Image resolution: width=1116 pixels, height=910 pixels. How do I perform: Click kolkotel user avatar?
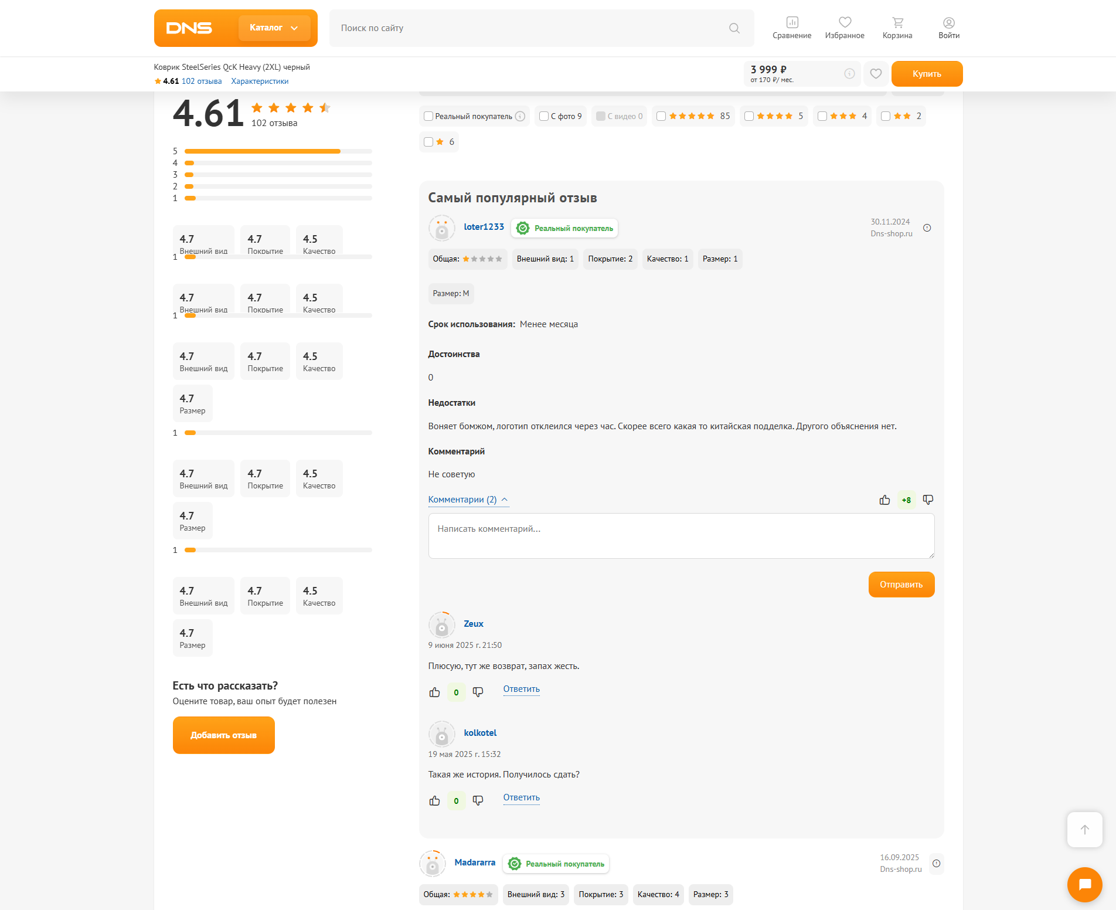click(442, 734)
